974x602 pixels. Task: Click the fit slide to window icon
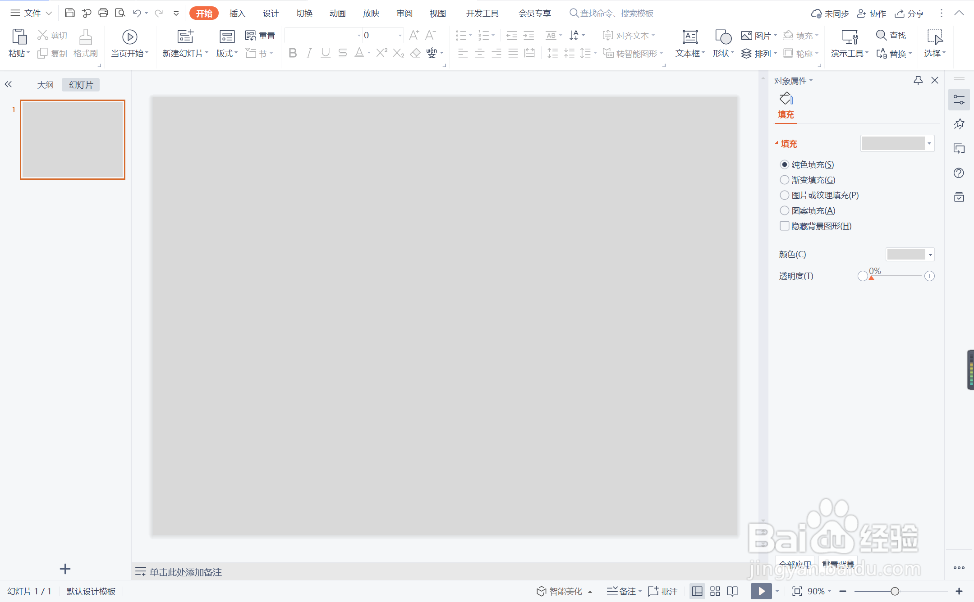[x=797, y=591]
